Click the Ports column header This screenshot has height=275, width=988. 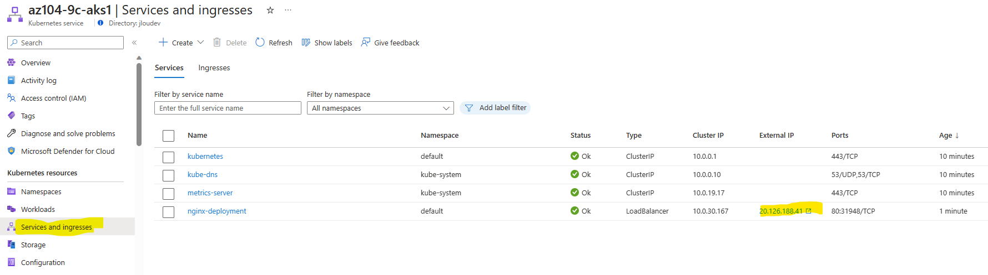[840, 135]
